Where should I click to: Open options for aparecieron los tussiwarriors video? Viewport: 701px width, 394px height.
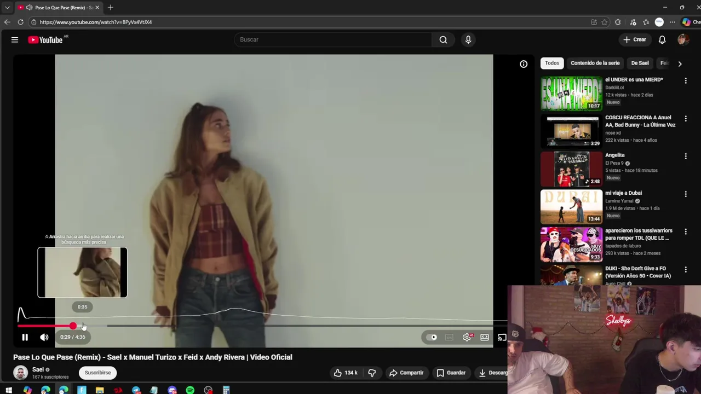pyautogui.click(x=685, y=232)
